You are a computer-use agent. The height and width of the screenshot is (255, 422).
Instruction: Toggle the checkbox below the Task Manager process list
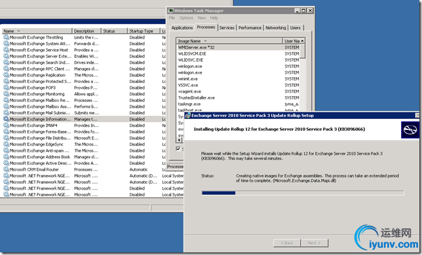[178, 148]
